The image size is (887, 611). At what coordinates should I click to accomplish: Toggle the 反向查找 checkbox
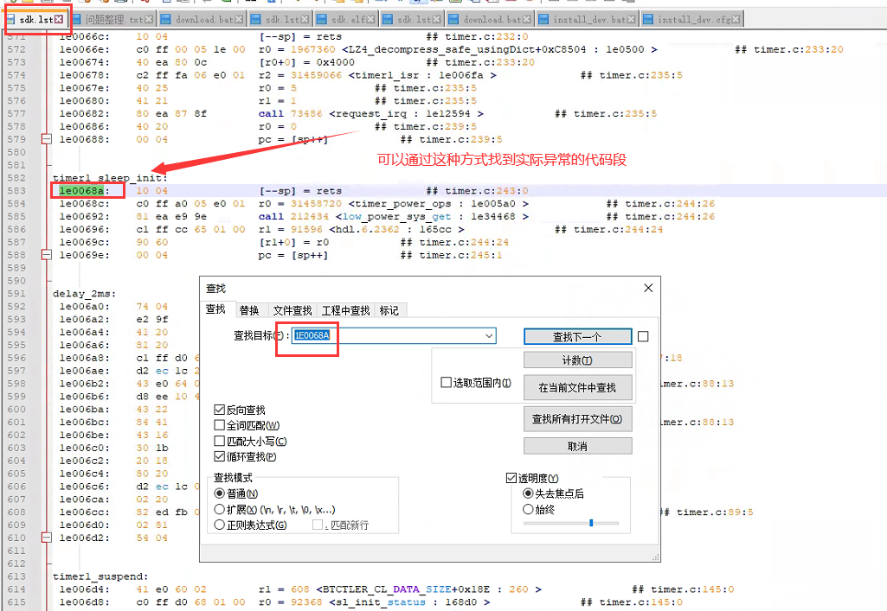(220, 410)
